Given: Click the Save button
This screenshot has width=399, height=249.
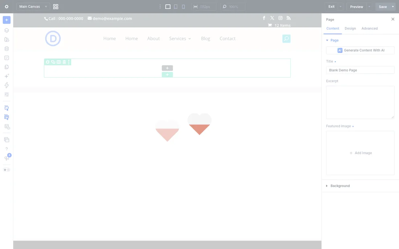Looking at the screenshot, I should point(383,7).
